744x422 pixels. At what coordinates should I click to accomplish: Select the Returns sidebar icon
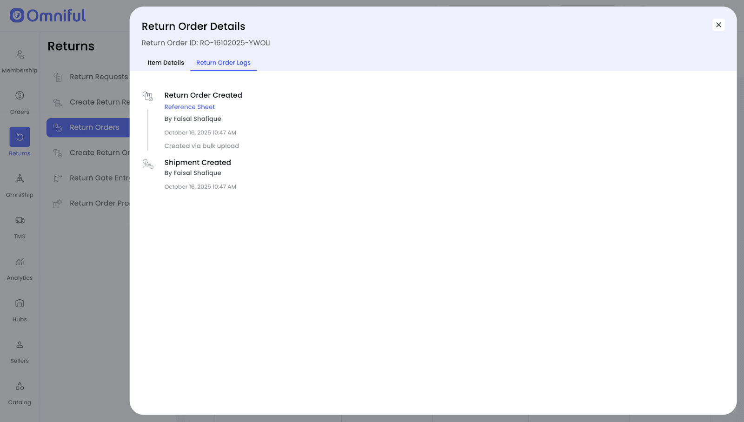[20, 137]
